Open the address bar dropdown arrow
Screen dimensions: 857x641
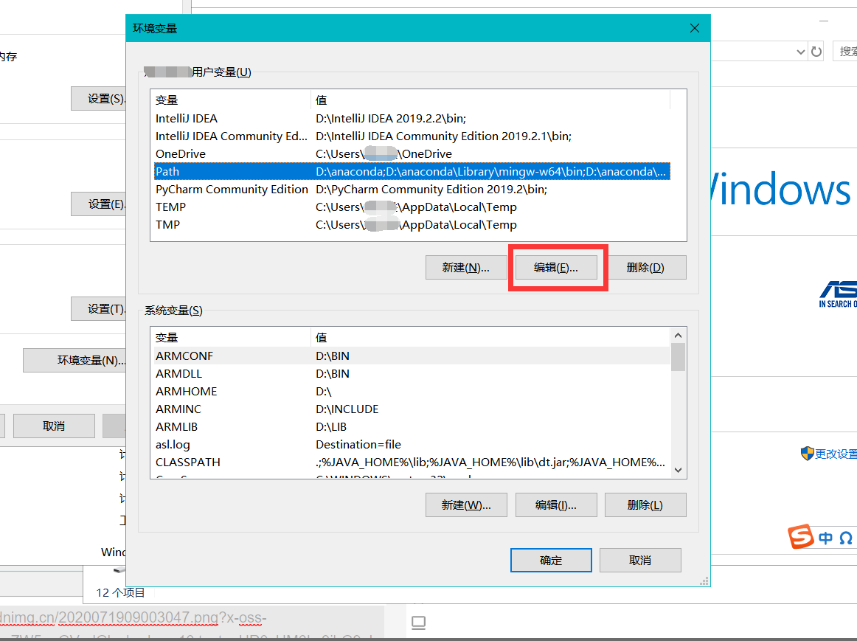point(801,52)
